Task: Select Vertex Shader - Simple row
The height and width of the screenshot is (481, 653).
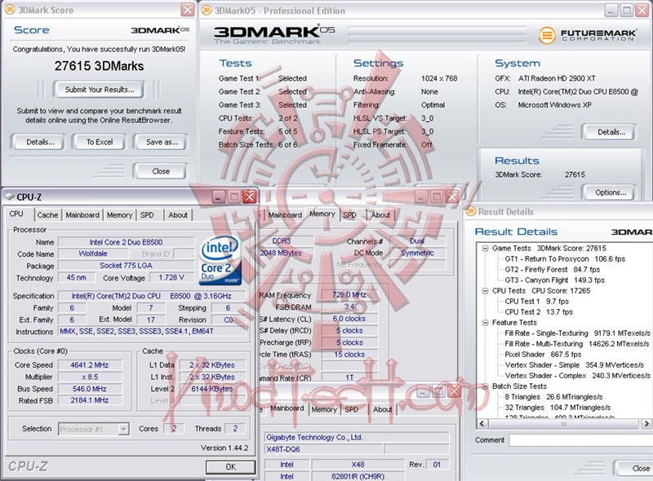Action: tap(575, 365)
